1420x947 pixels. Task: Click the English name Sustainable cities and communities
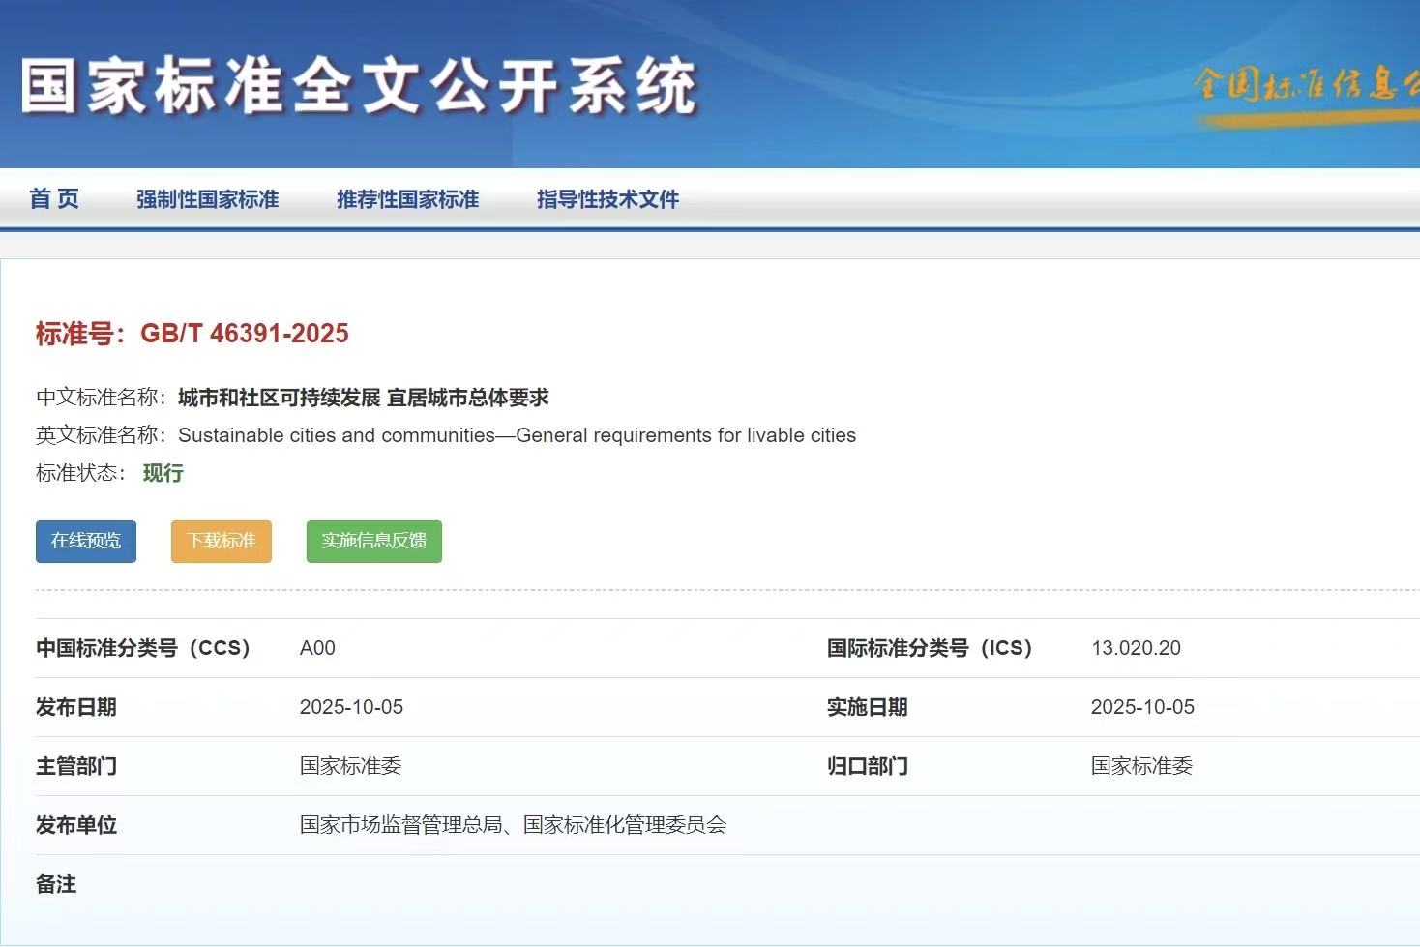tap(517, 435)
